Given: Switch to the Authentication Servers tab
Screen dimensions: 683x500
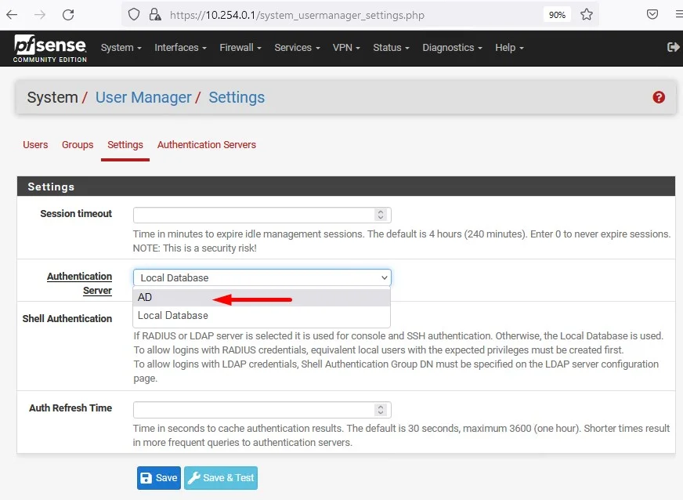Looking at the screenshot, I should 206,145.
